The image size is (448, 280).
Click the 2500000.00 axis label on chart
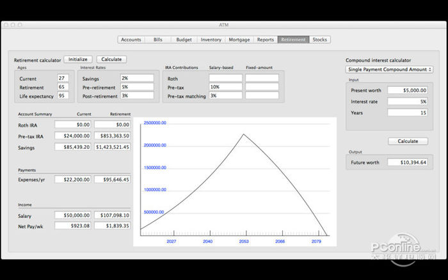[155, 123]
